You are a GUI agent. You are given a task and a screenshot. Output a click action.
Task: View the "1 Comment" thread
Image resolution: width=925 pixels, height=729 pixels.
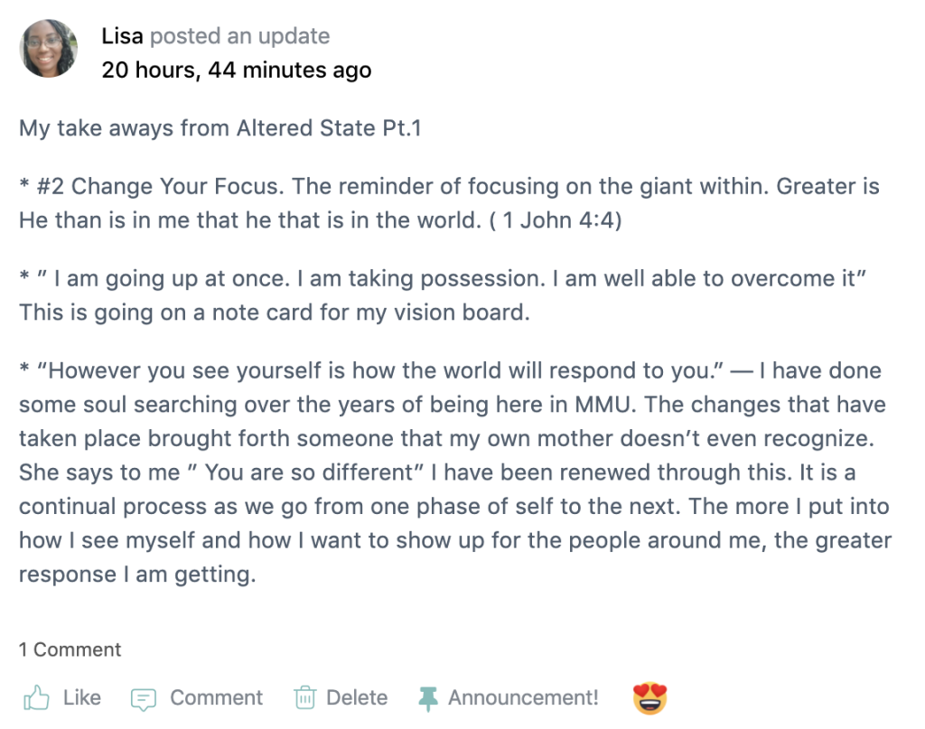pyautogui.click(x=70, y=650)
